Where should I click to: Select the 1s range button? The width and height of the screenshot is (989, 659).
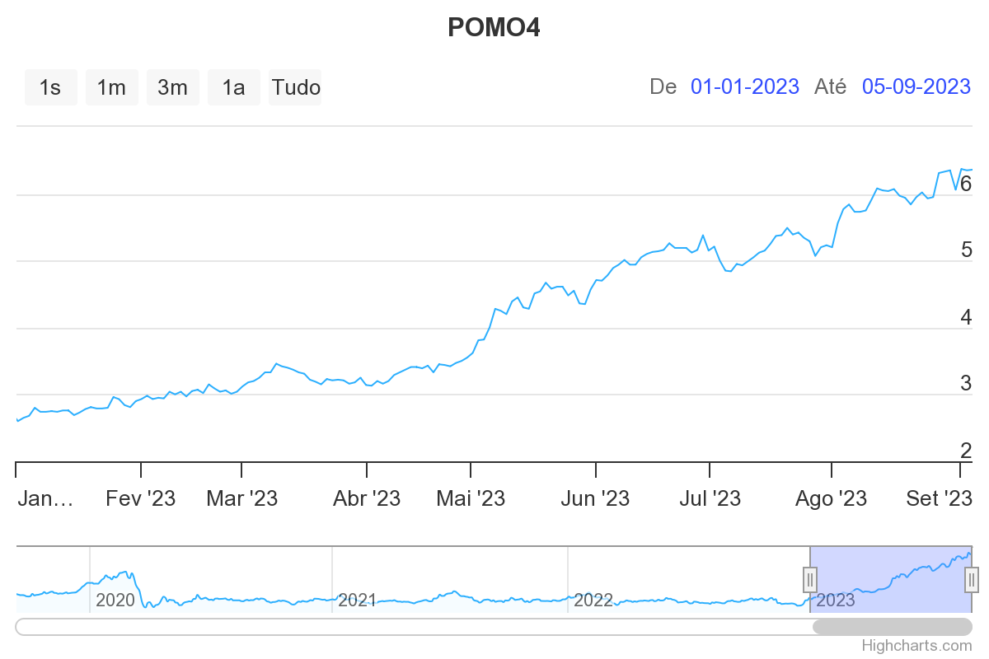coord(50,87)
